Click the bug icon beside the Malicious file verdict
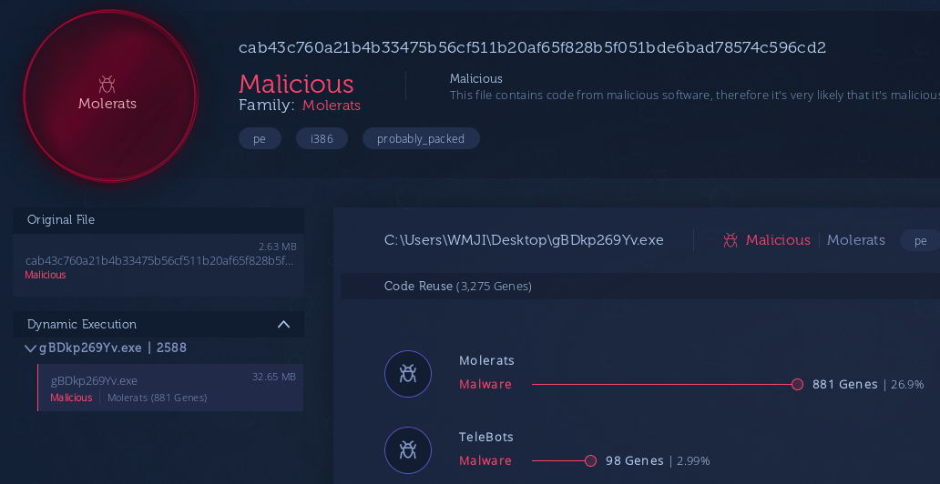The image size is (940, 484). pos(731,240)
